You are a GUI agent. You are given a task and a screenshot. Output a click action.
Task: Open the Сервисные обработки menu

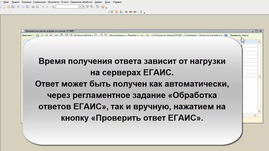point(81,2)
